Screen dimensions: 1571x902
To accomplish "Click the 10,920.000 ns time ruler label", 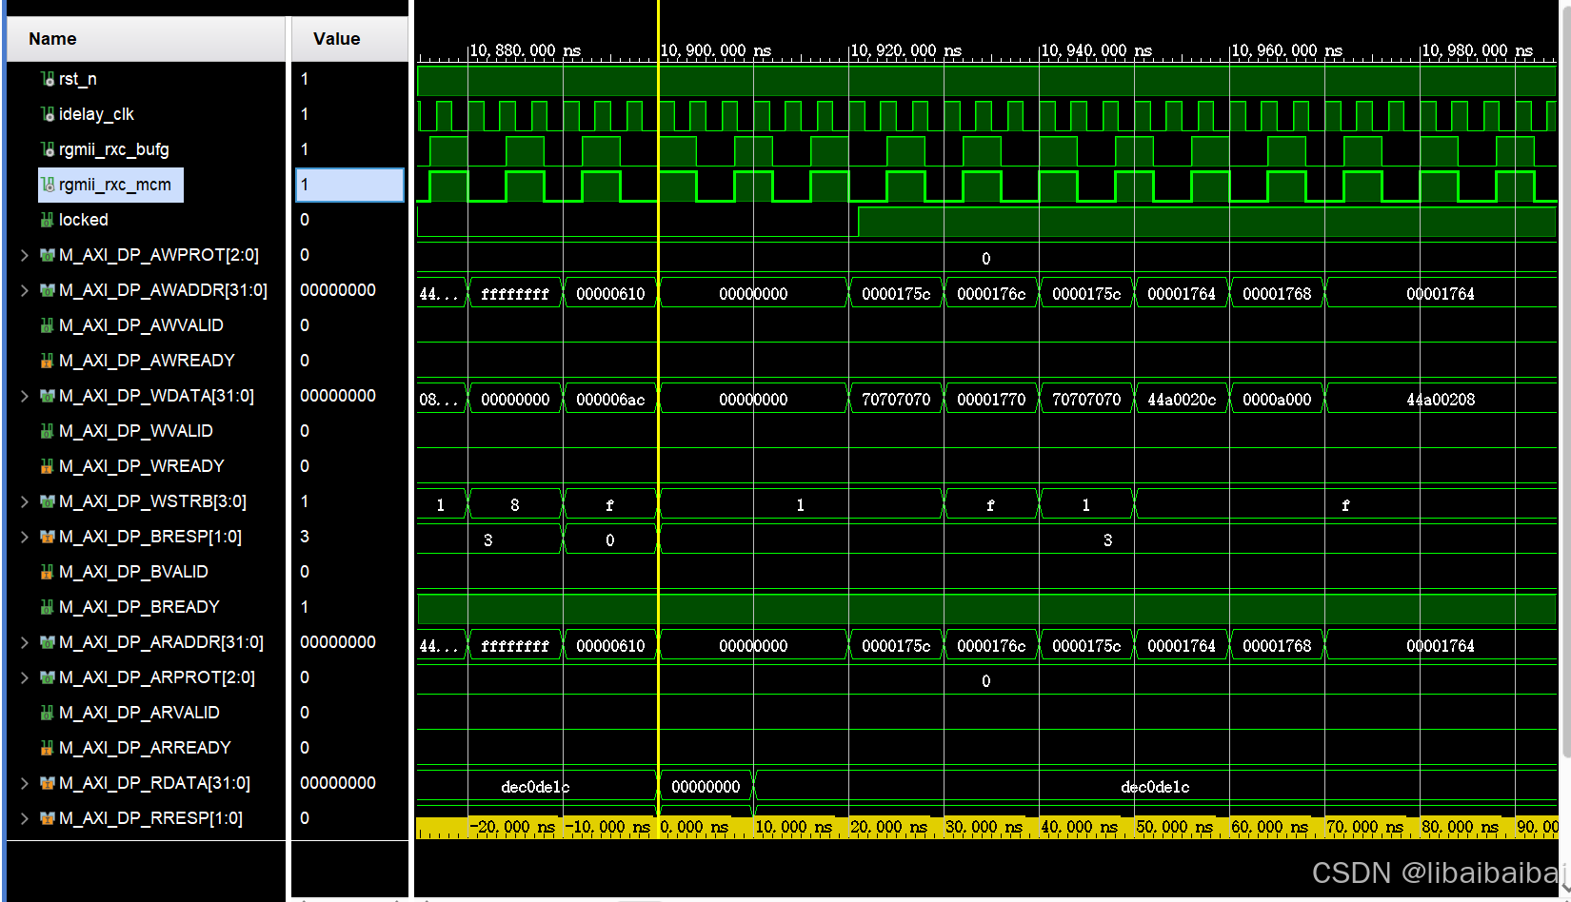I will click(x=905, y=49).
